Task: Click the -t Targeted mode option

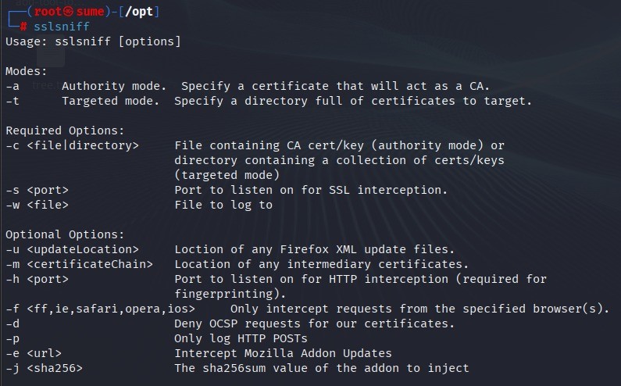Action: (269, 101)
